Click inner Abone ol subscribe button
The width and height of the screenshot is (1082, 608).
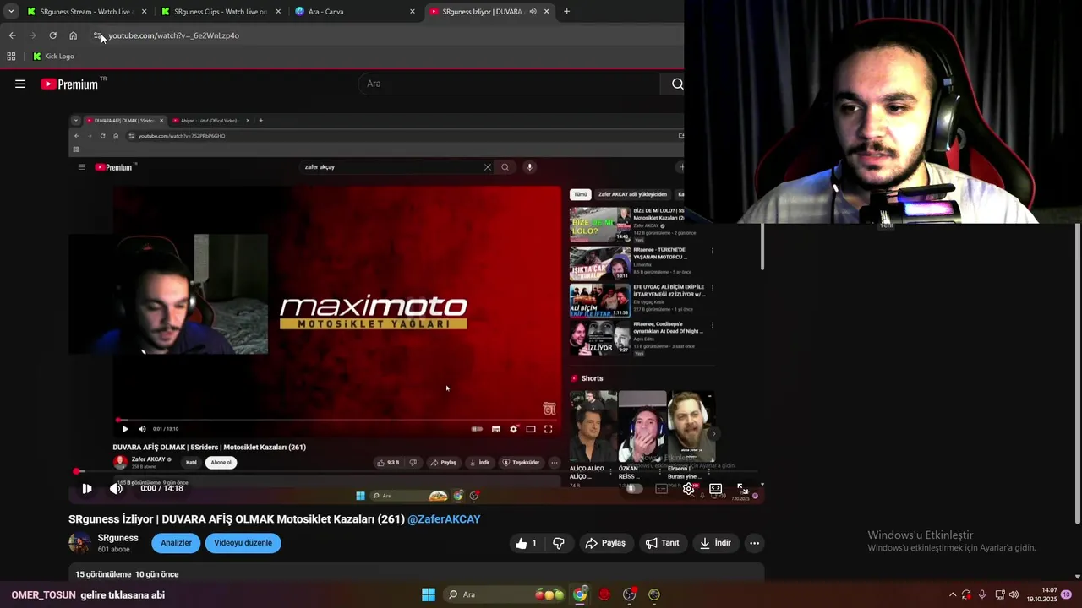point(221,462)
